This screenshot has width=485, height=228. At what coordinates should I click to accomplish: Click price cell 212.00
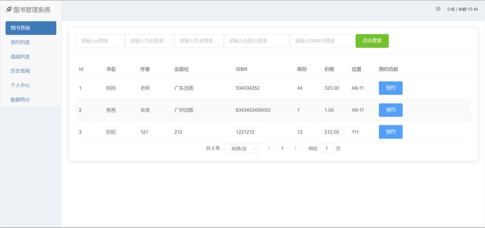point(332,132)
